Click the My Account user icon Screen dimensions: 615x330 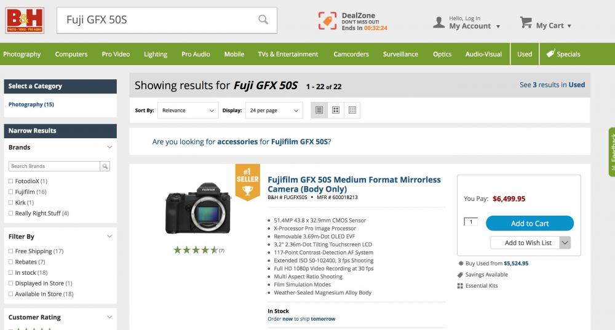click(439, 22)
